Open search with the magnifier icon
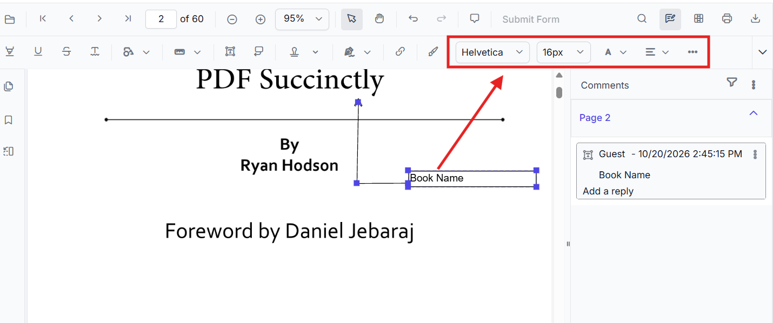The image size is (773, 323). (x=642, y=19)
